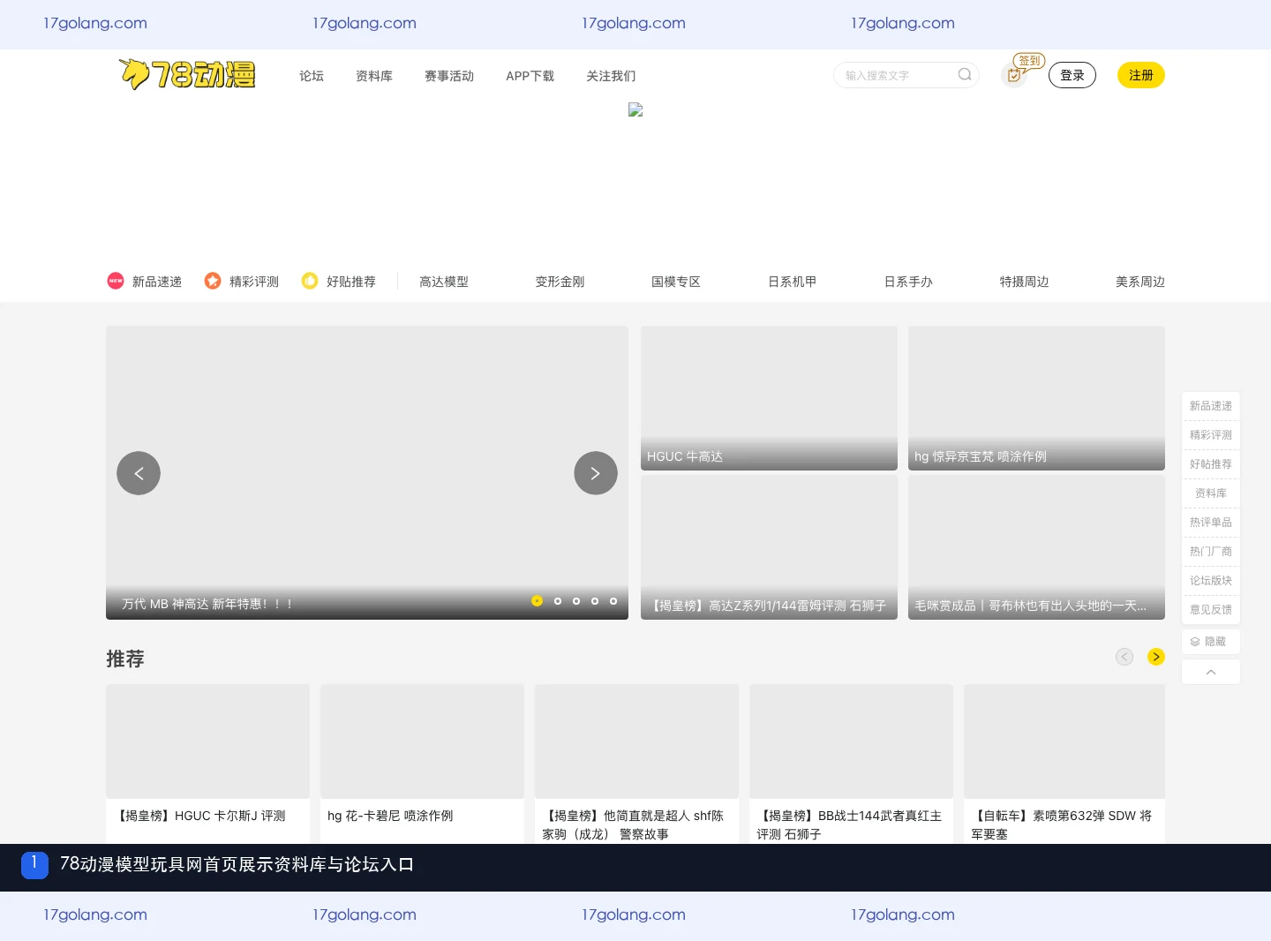Open 意见反馈 in the floating sidebar
The width and height of the screenshot is (1271, 941).
click(1211, 610)
